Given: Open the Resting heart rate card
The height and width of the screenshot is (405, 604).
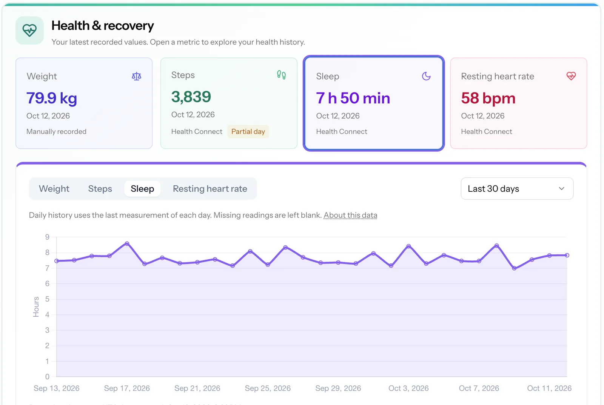Looking at the screenshot, I should [518, 103].
